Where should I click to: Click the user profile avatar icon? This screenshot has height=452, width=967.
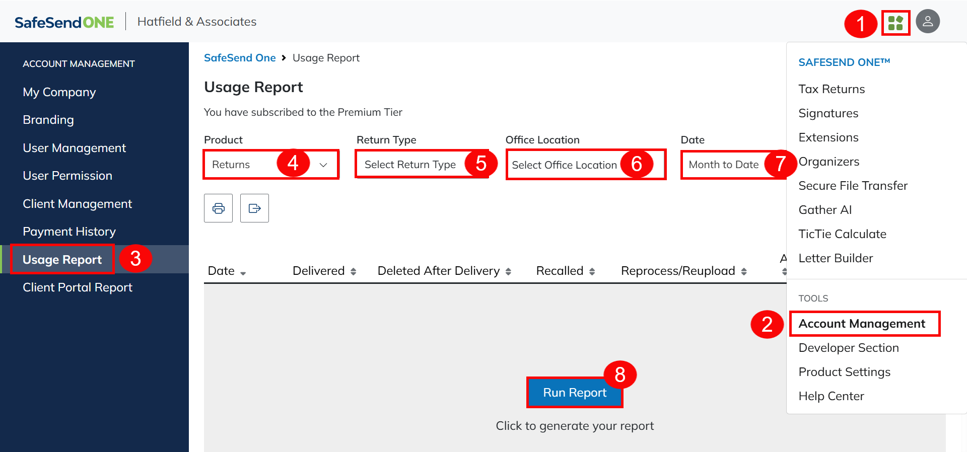point(927,22)
